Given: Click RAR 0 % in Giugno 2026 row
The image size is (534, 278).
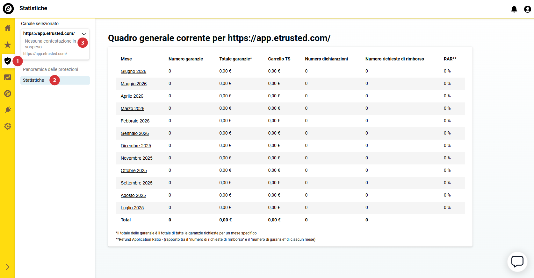Looking at the screenshot, I should point(447,71).
